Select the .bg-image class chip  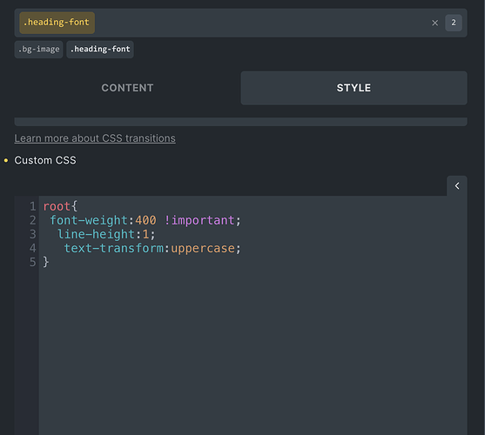pos(38,50)
